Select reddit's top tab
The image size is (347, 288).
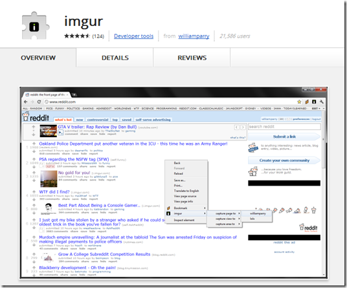click(115, 120)
